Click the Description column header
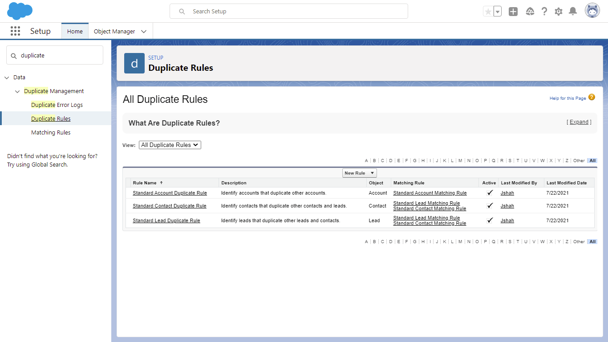608x342 pixels. click(x=234, y=183)
